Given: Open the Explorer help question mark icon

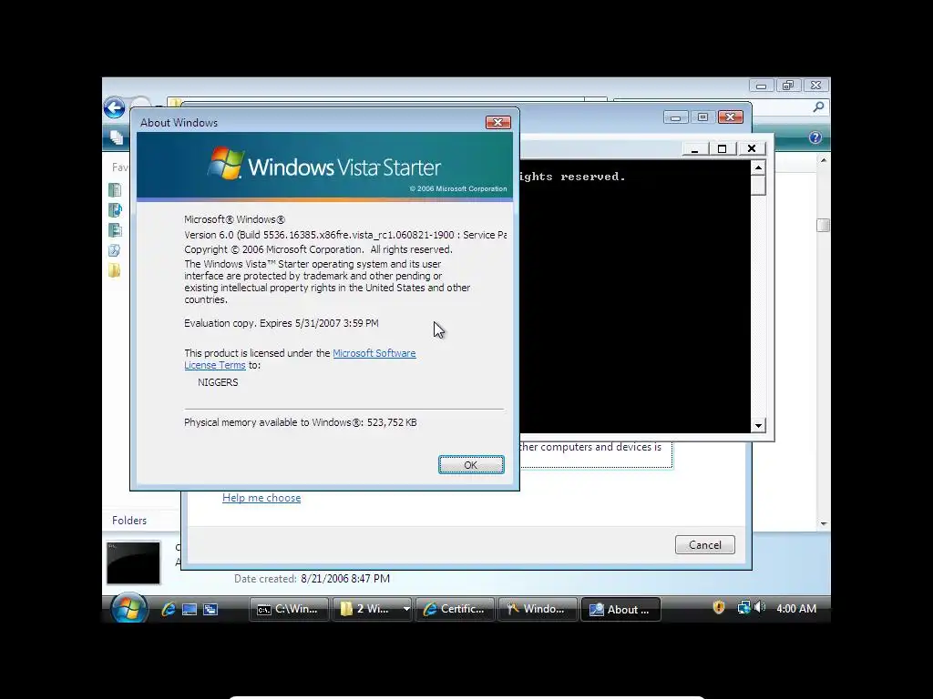Looking at the screenshot, I should (x=815, y=138).
